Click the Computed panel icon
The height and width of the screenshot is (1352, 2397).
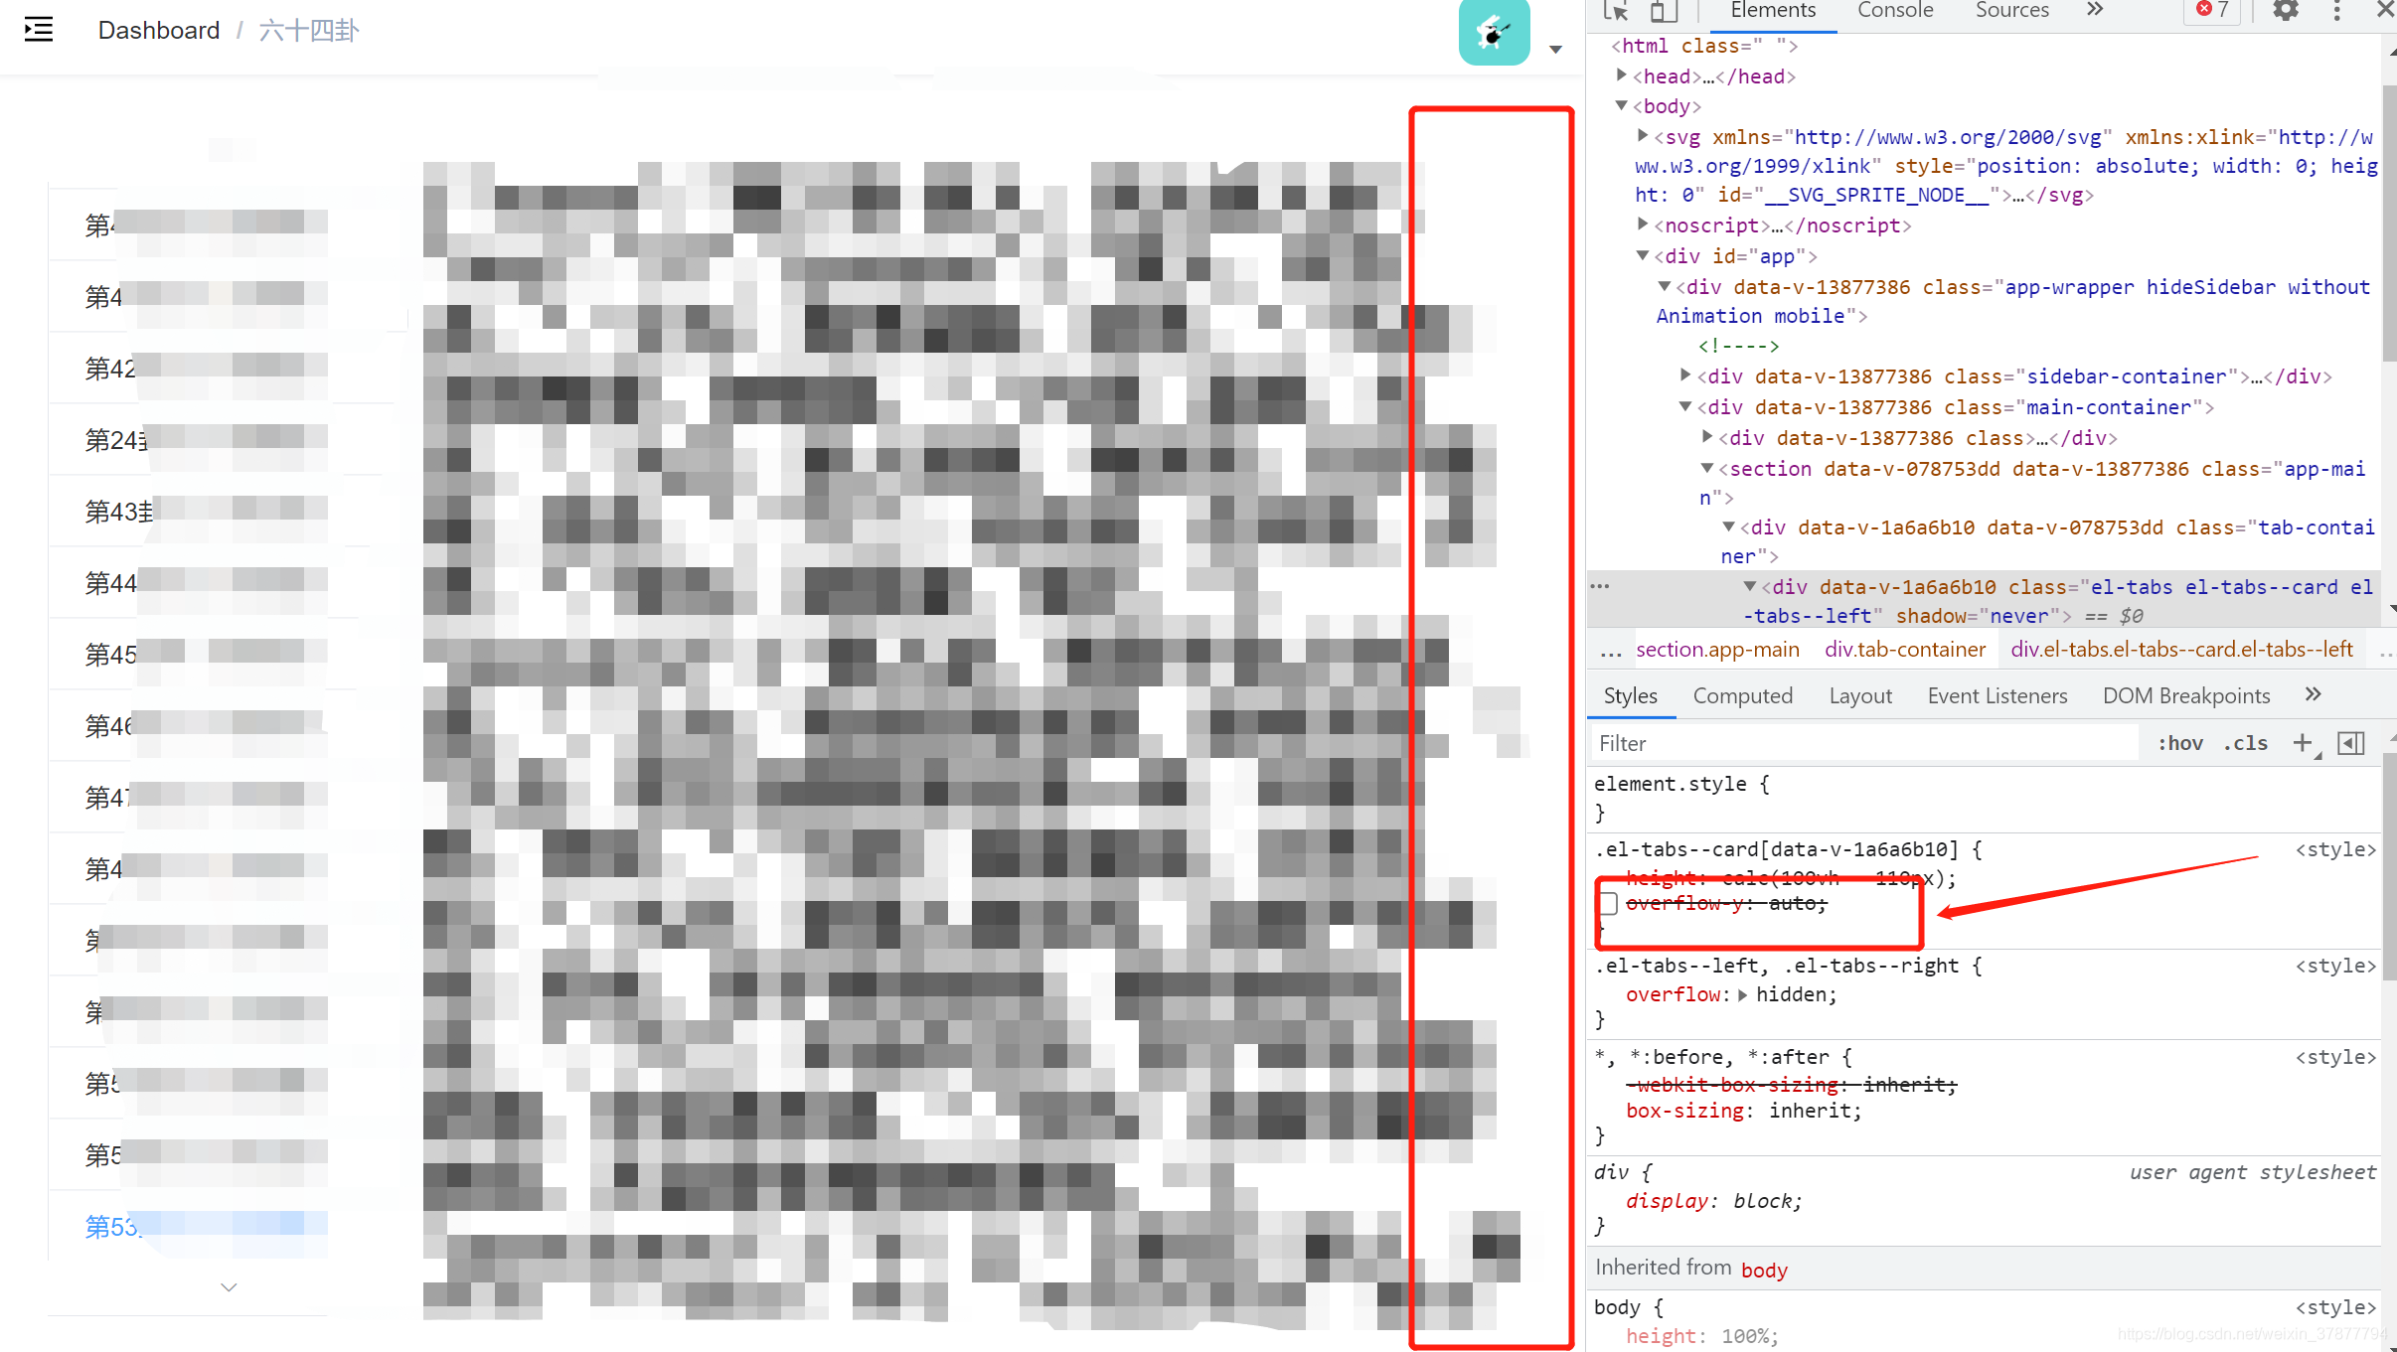point(1742,694)
